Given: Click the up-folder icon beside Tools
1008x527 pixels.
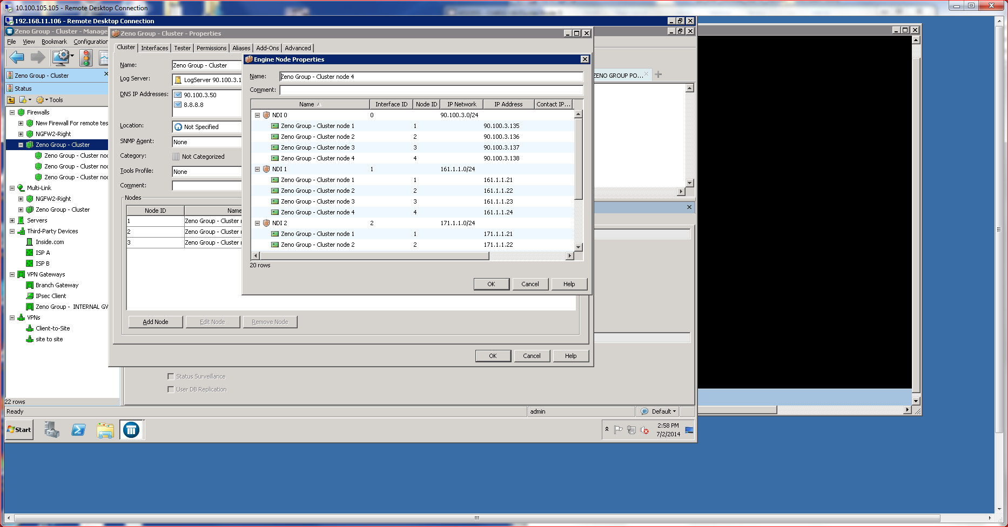Looking at the screenshot, I should pyautogui.click(x=11, y=100).
